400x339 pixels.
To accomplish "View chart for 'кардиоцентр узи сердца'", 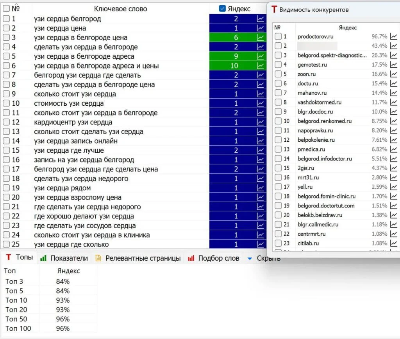I will pos(260,122).
